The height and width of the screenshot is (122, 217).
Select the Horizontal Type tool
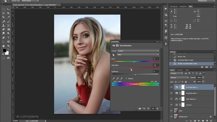(x=8, y=38)
